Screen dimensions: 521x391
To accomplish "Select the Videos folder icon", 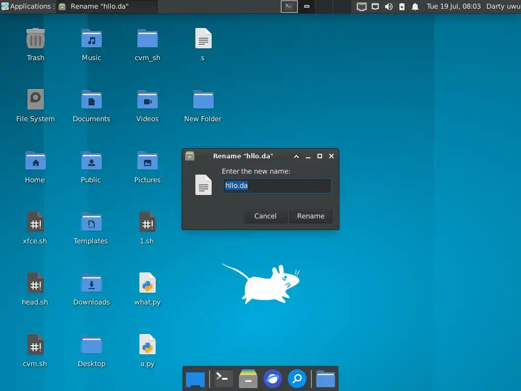I will point(147,99).
